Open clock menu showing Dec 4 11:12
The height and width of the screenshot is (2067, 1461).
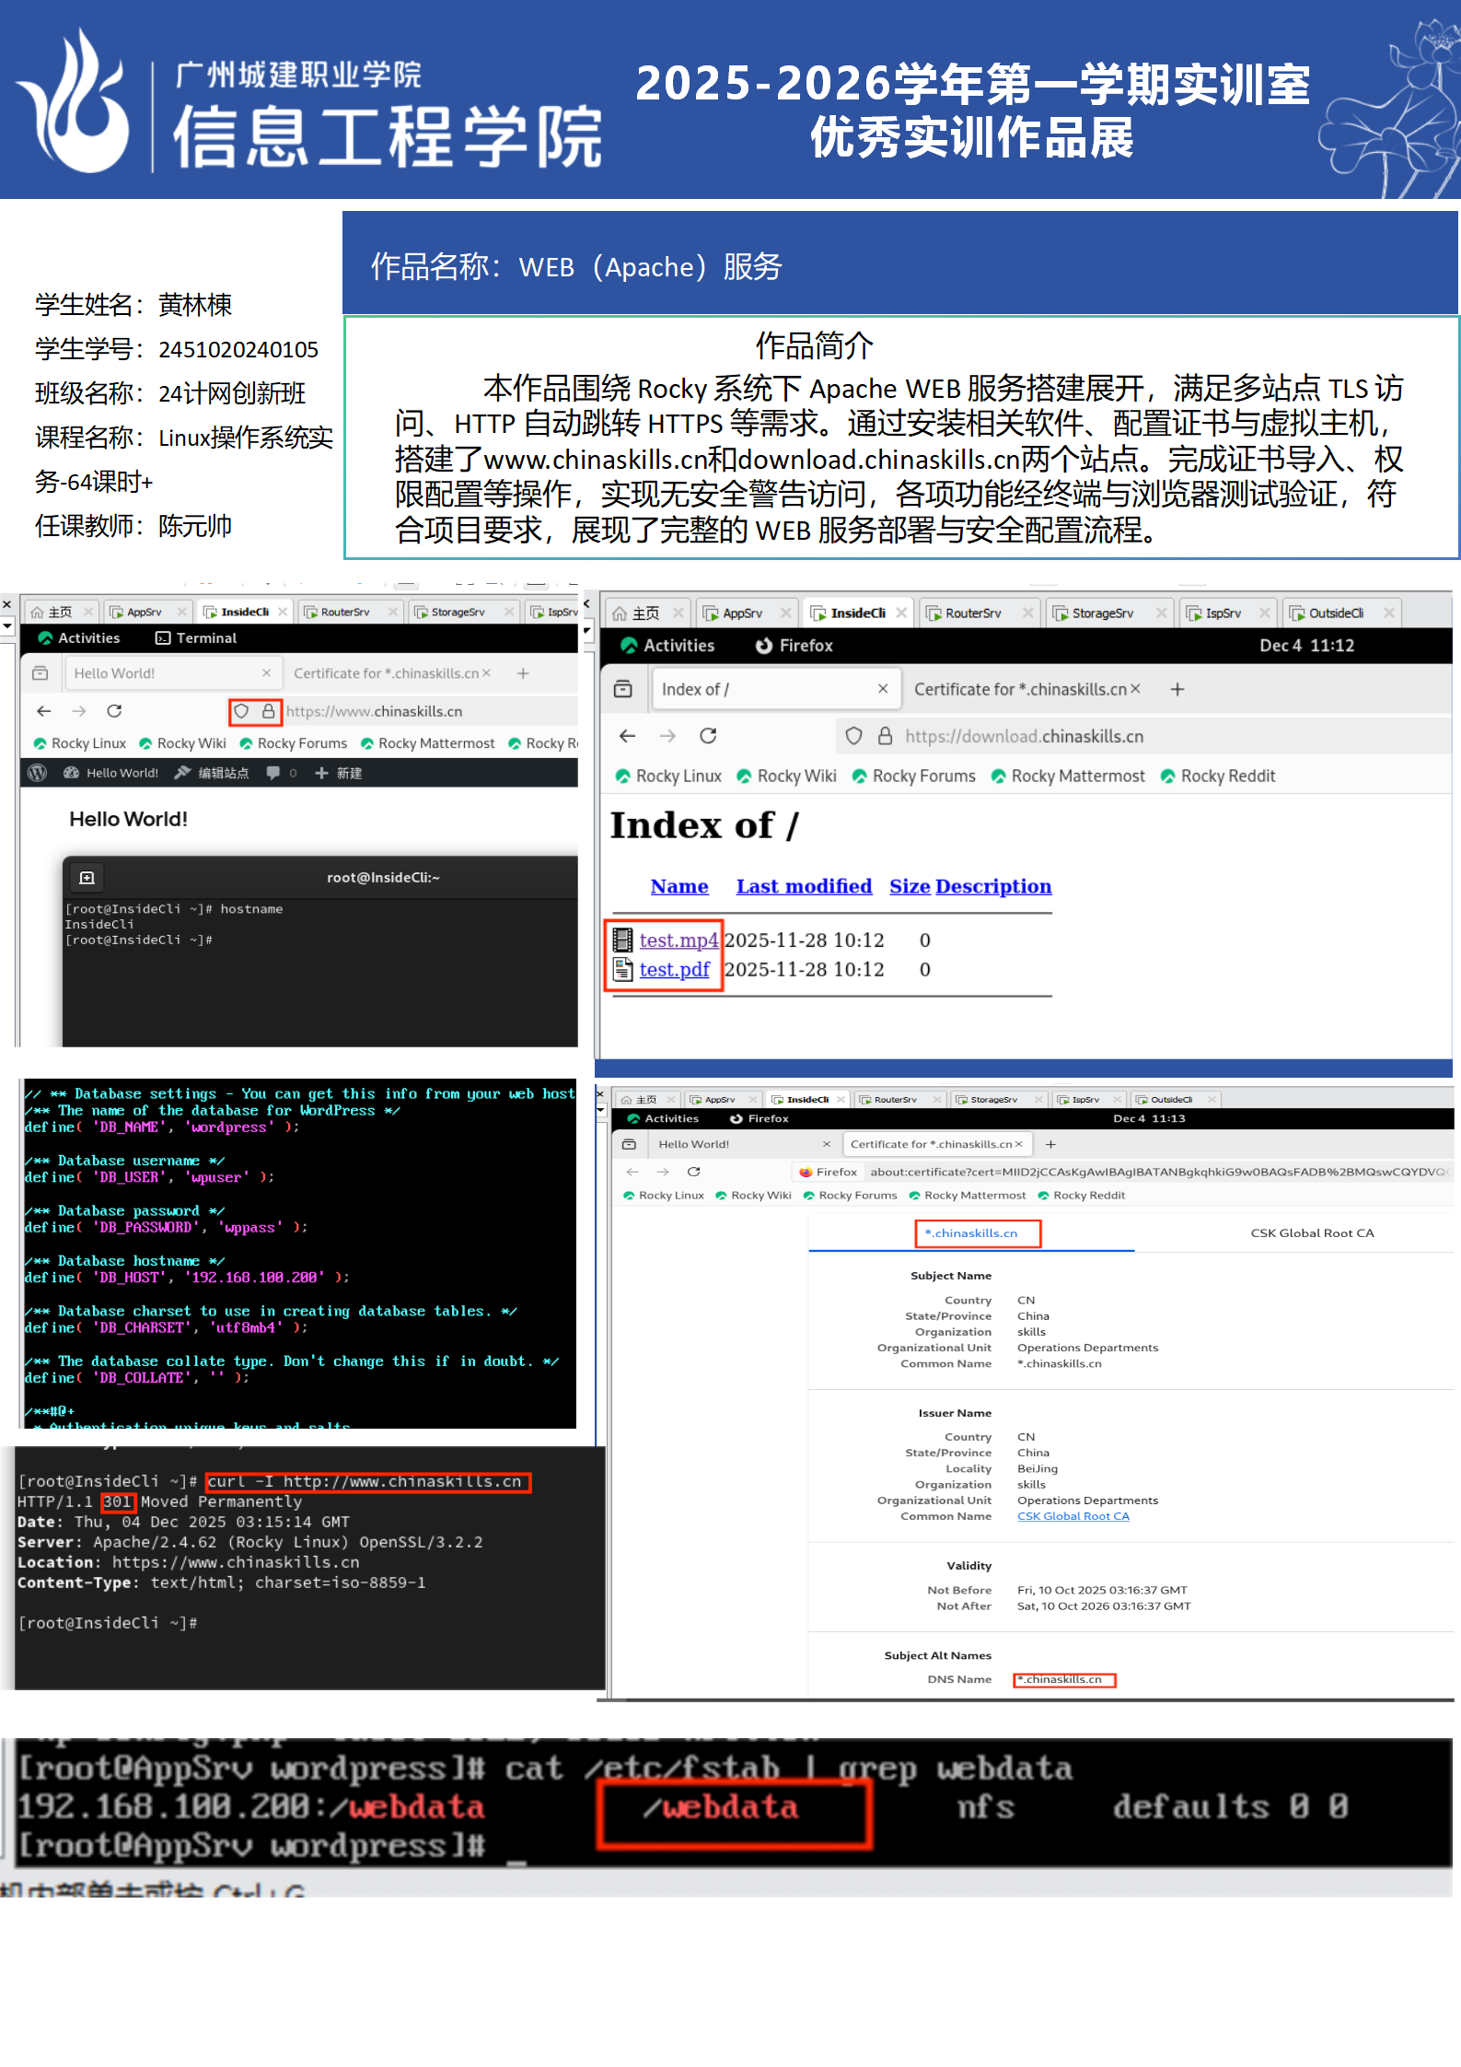1306,646
